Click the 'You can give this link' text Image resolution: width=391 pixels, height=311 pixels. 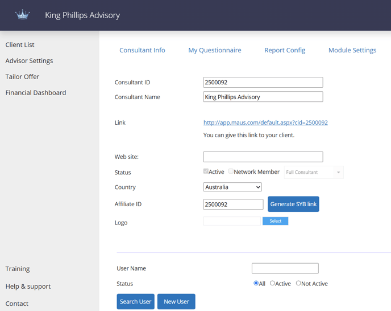tap(249, 135)
